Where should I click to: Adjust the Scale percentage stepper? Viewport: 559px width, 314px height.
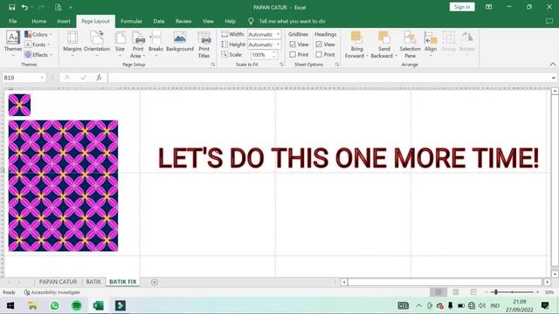(x=274, y=54)
